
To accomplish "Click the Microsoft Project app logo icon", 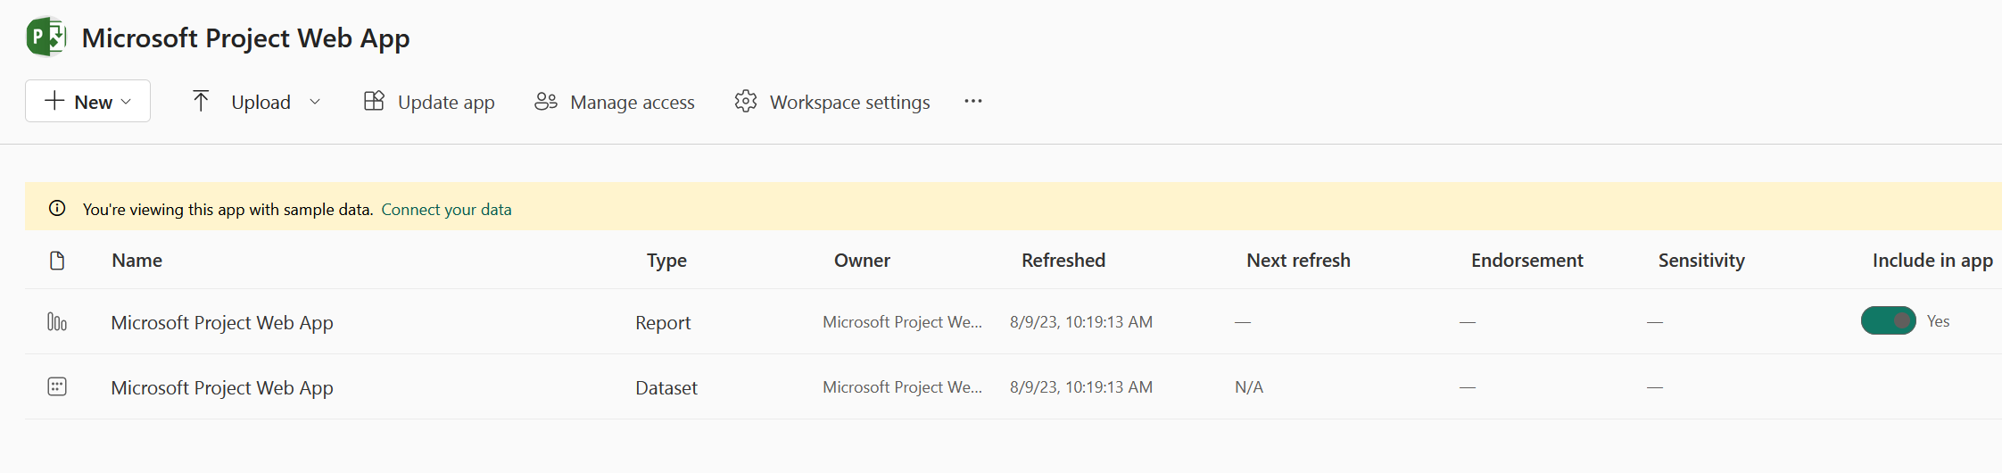I will click(46, 37).
